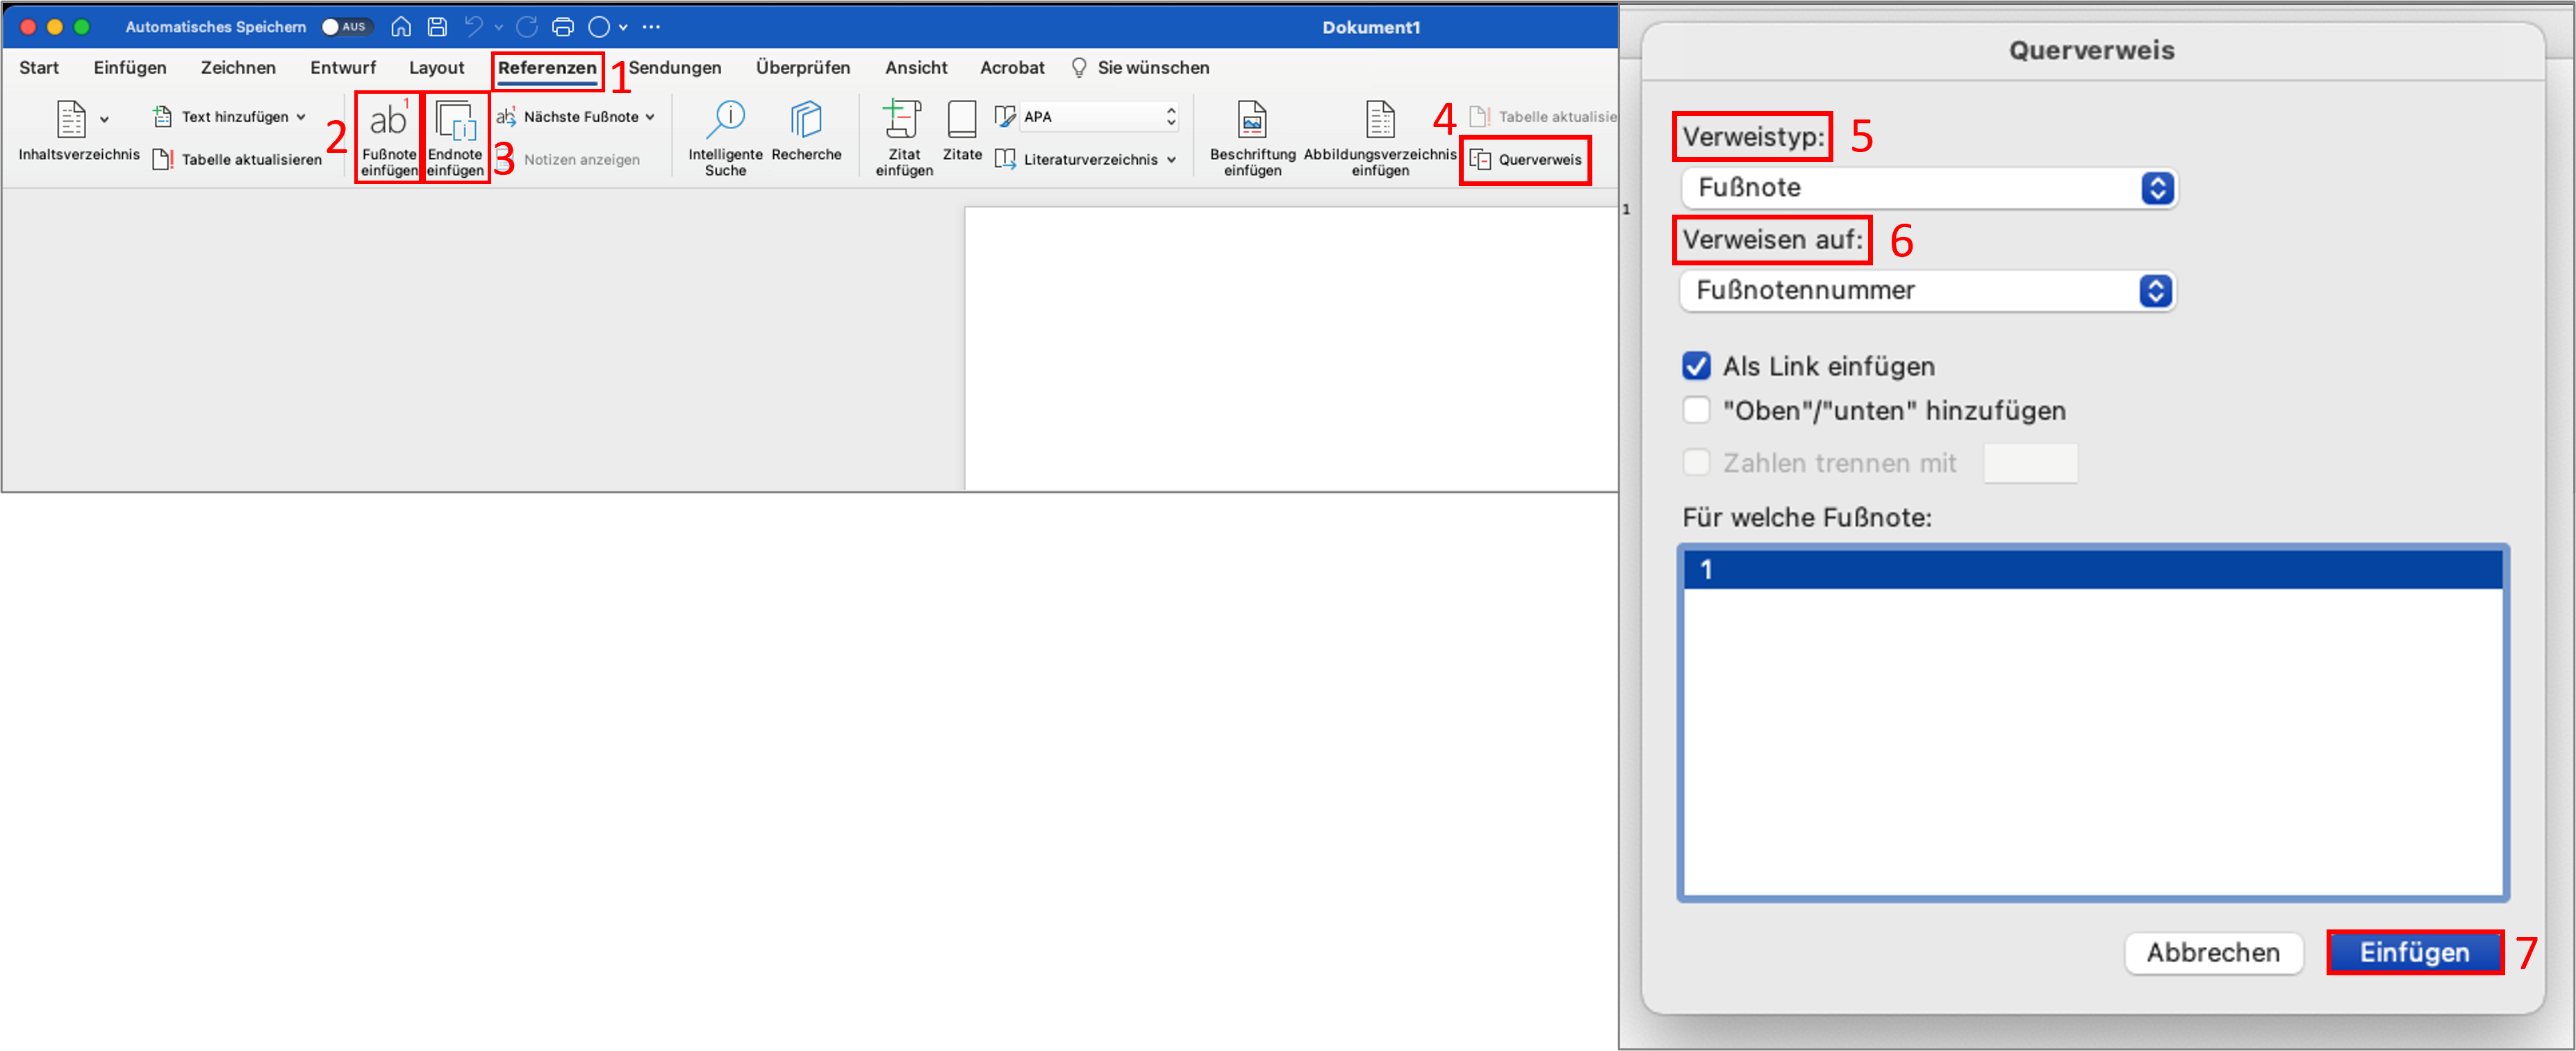Open the APA citation style selector
Screen dimensions: 2576x1051
pos(1098,117)
